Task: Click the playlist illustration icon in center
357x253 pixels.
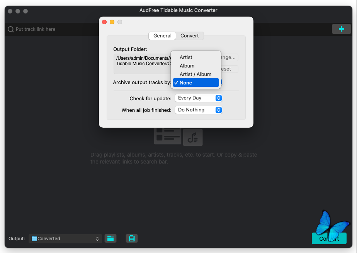Action: 167,135
